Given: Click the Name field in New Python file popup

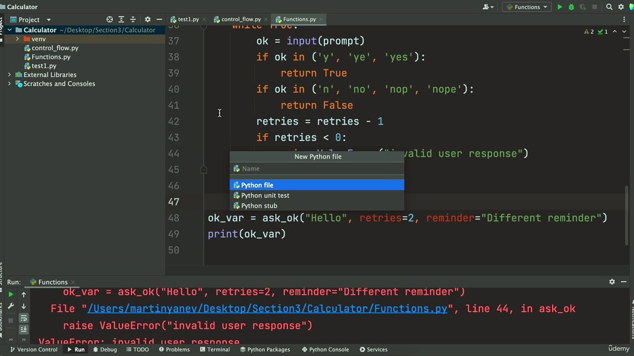Looking at the screenshot, I should tap(317, 169).
